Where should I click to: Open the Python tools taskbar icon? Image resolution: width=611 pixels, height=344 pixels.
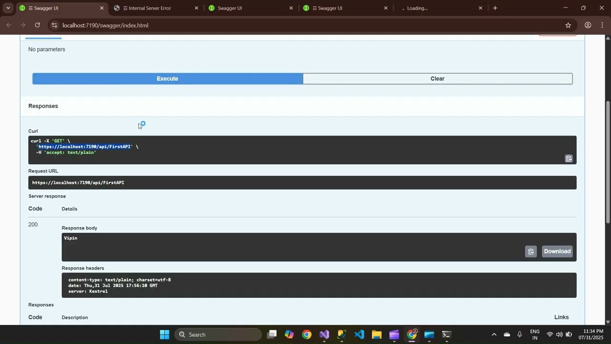click(342, 334)
